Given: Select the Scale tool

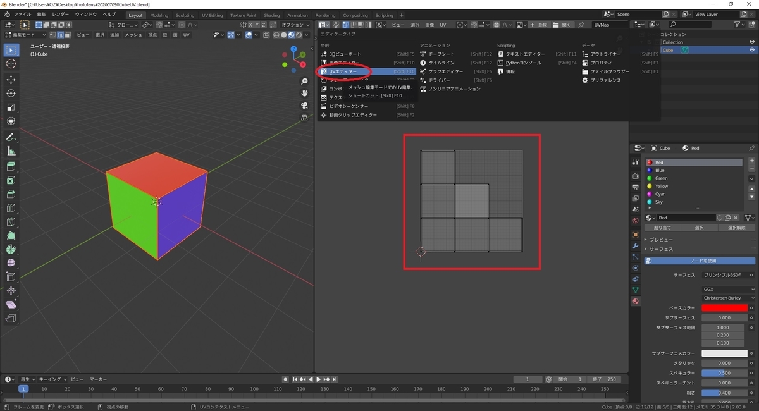Looking at the screenshot, I should pyautogui.click(x=11, y=107).
